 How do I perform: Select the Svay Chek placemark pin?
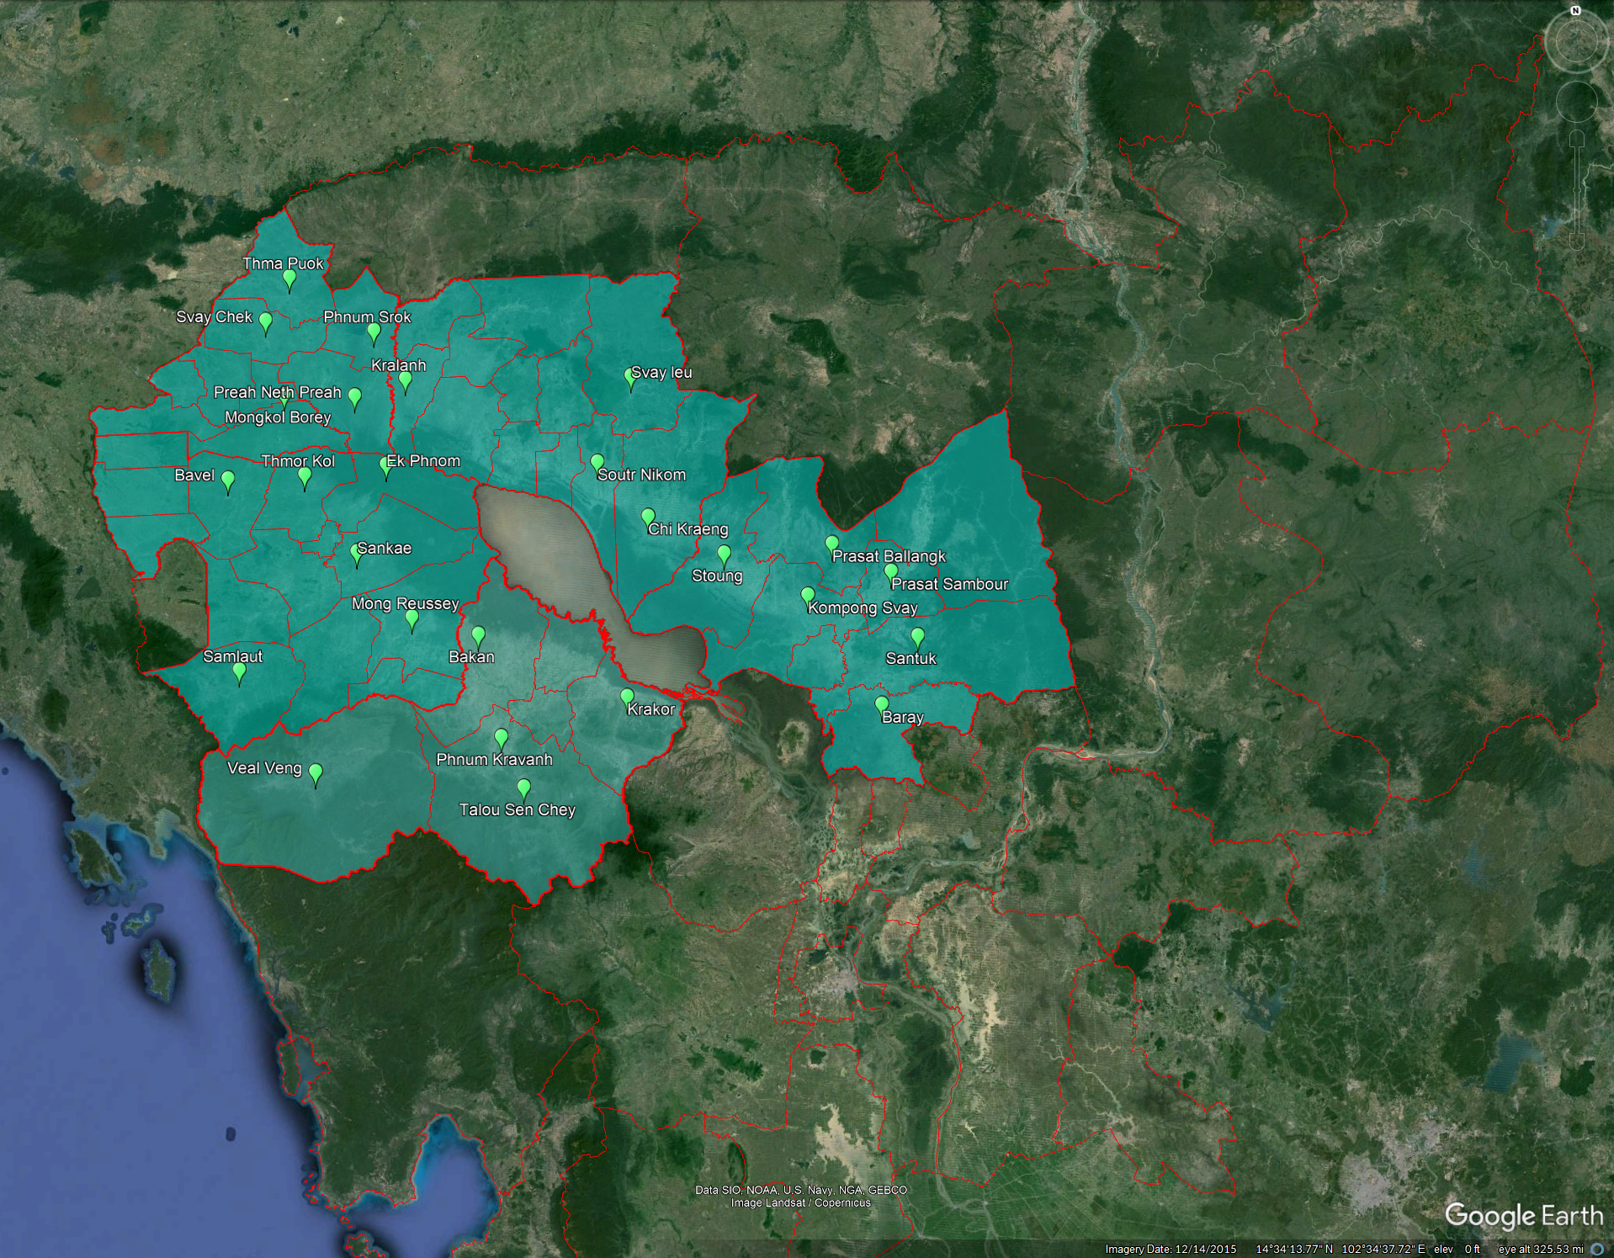pos(266,321)
